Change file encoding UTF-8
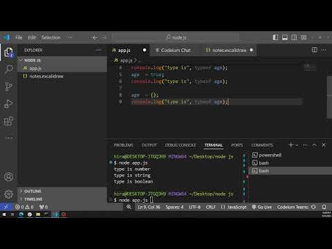 pyautogui.click(x=195, y=207)
